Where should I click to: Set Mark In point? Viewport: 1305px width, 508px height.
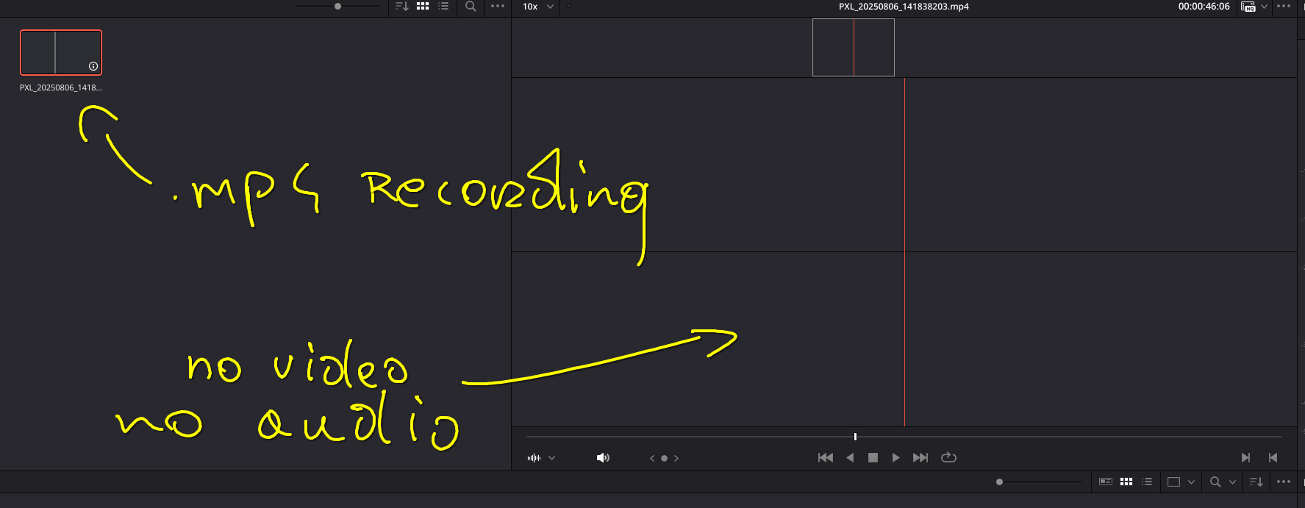pos(1245,457)
